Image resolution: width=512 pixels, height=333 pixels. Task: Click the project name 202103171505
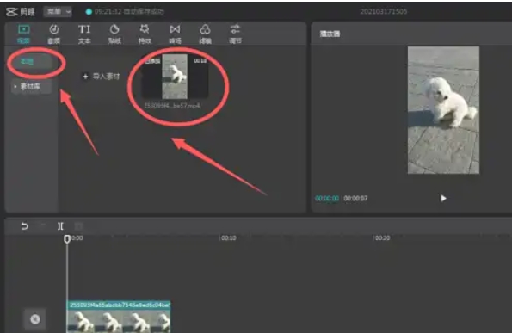[x=383, y=12]
